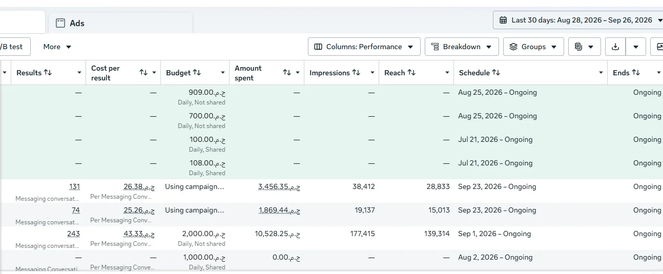Sort by Amount spent column

point(287,73)
